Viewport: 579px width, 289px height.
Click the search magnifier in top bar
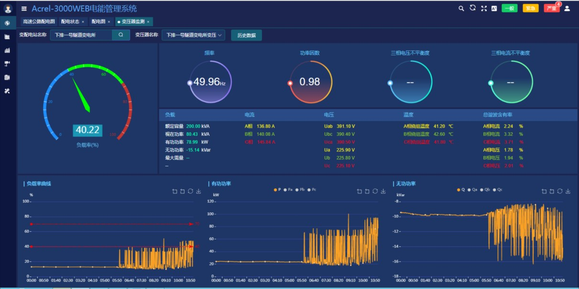[x=461, y=9]
